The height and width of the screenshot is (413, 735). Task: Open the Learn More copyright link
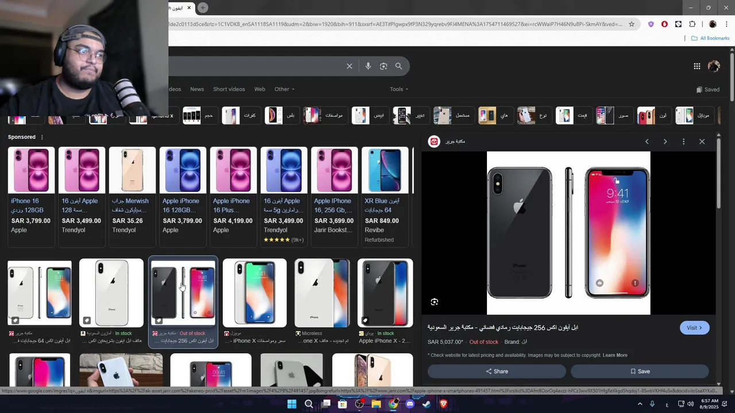point(615,355)
